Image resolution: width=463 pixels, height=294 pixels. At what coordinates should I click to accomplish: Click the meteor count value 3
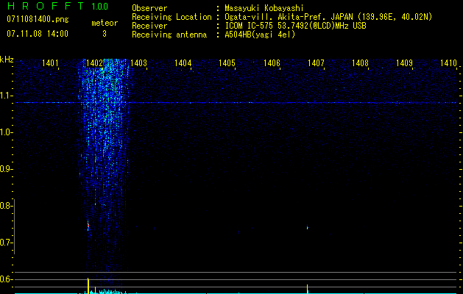click(x=105, y=34)
